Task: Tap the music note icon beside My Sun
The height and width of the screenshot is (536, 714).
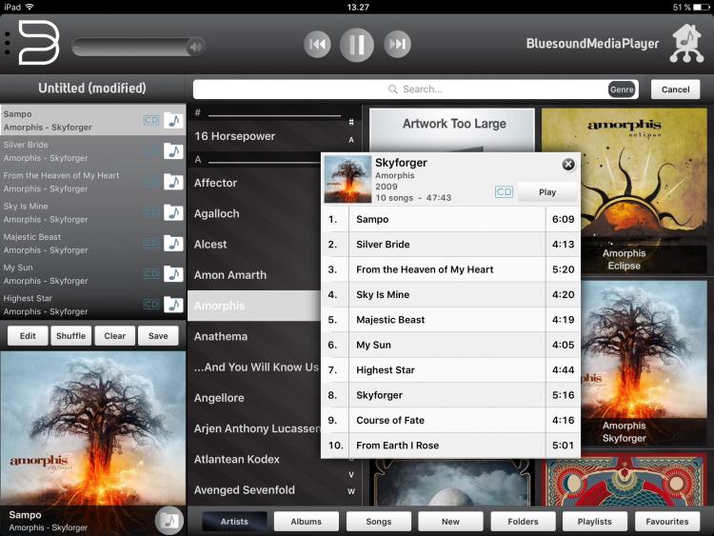Action: pos(173,273)
